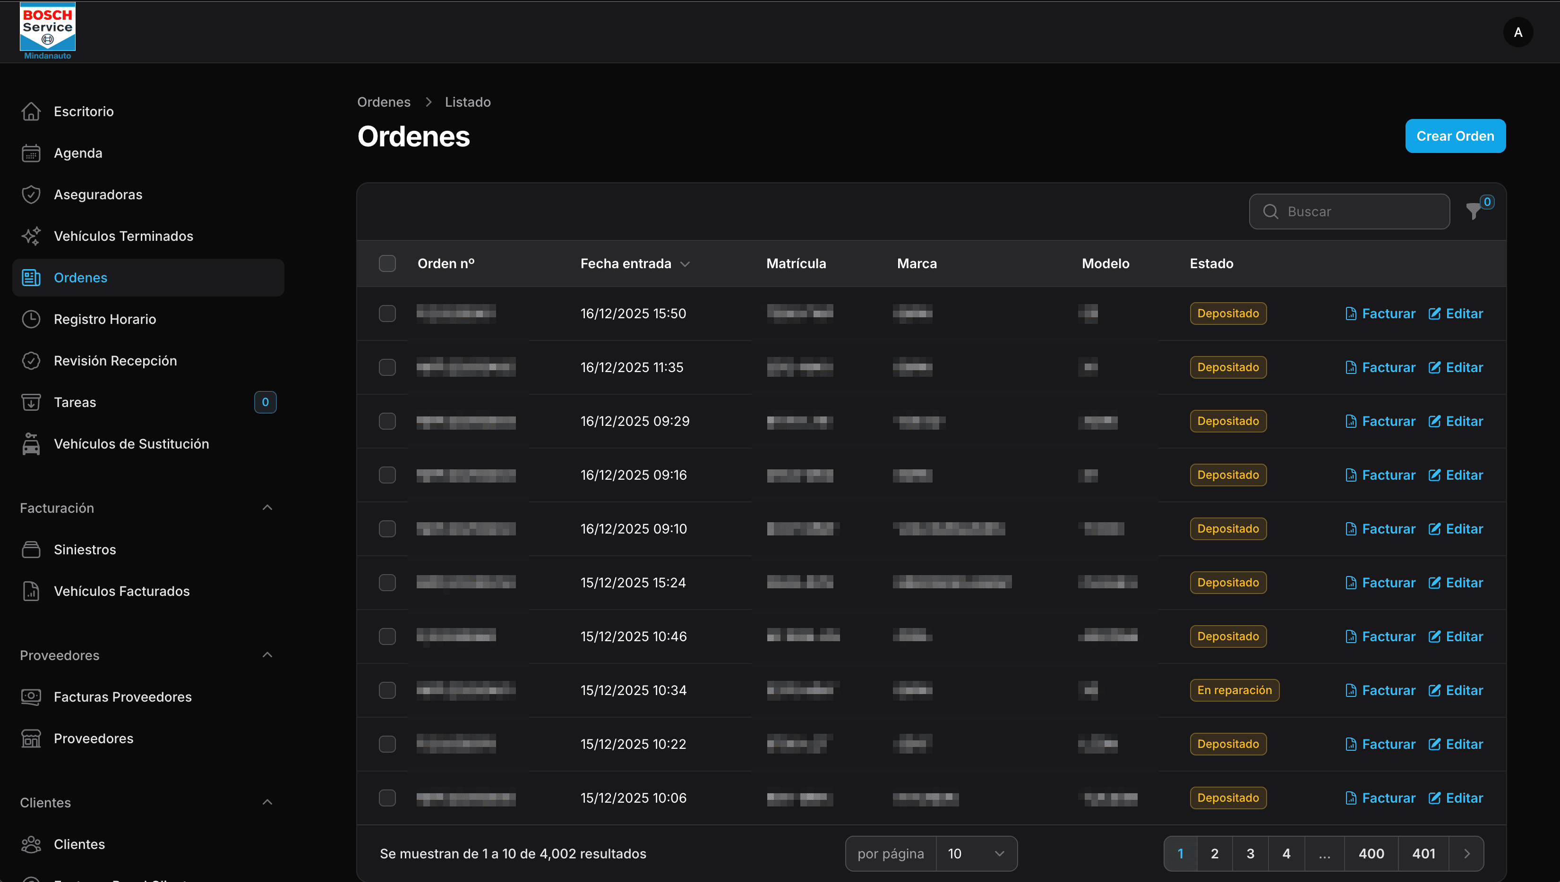
Task: Click the Vehículos de Sustitución car icon
Action: coord(31,444)
